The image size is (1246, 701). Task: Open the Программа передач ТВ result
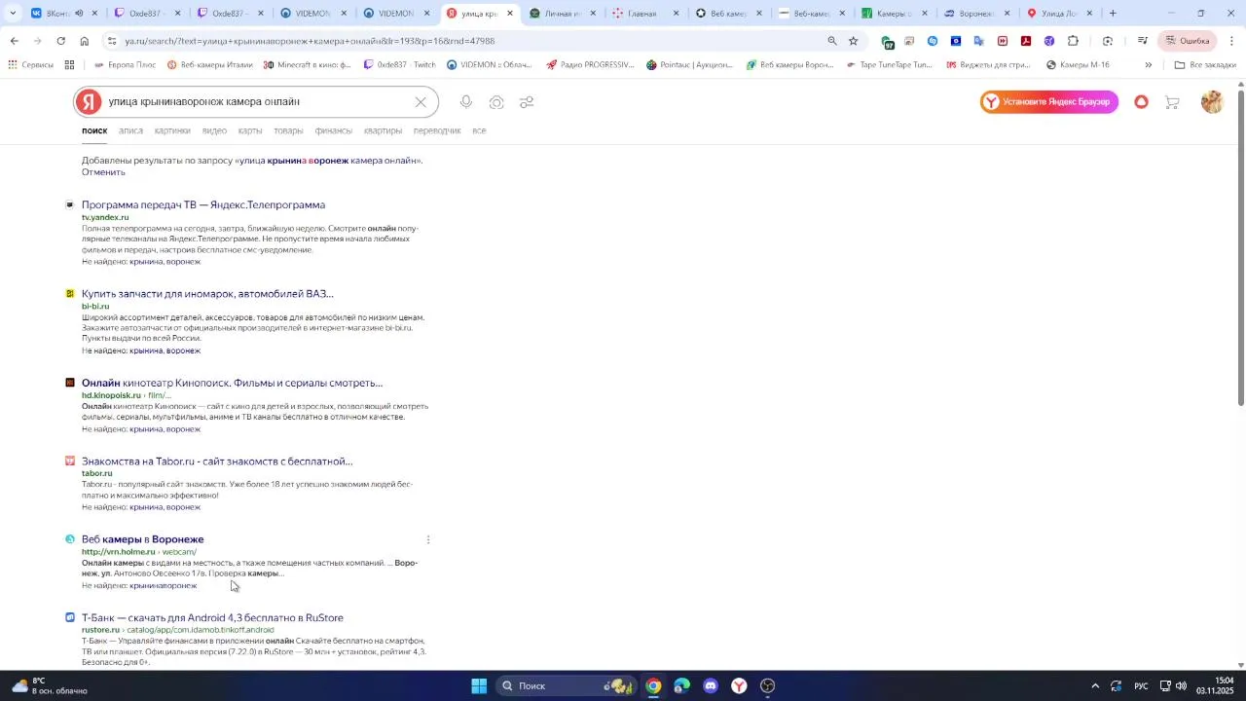click(203, 205)
